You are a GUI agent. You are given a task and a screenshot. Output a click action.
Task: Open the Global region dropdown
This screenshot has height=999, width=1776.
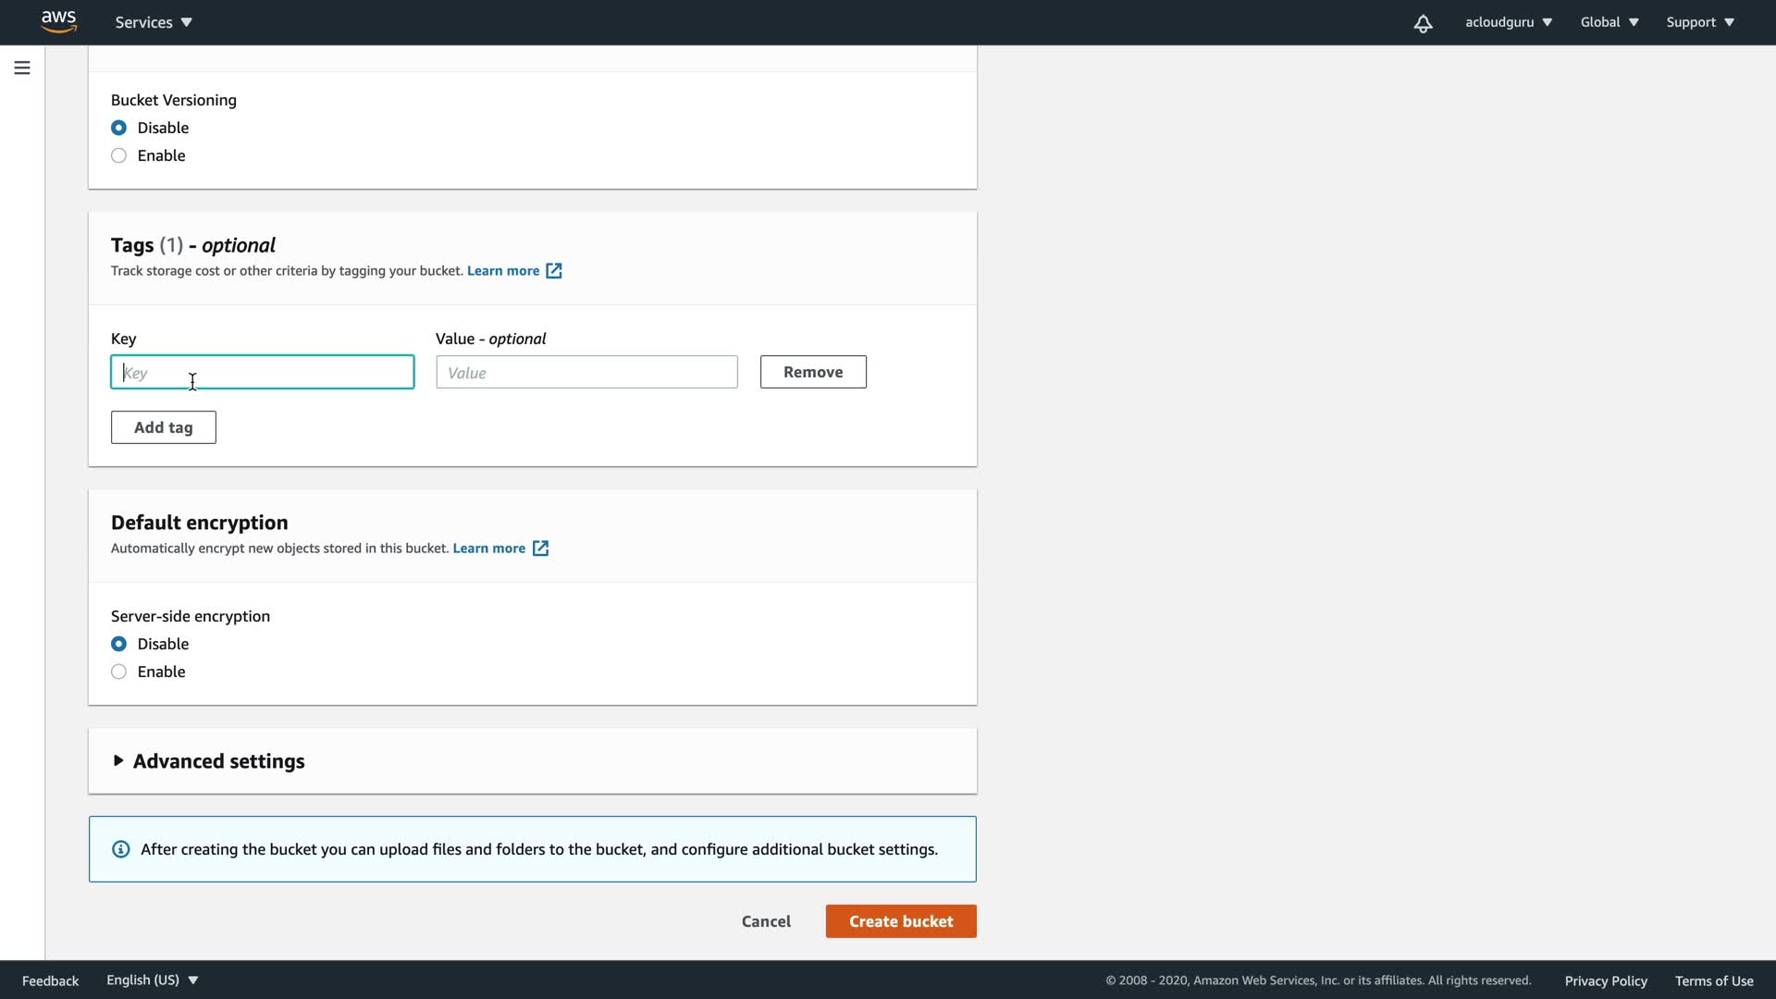pos(1609,22)
